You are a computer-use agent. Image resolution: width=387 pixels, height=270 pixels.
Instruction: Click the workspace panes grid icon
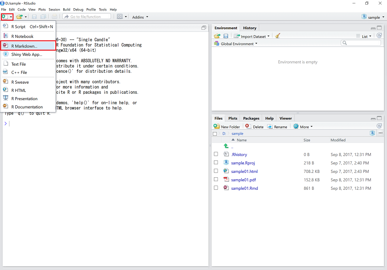pos(120,16)
